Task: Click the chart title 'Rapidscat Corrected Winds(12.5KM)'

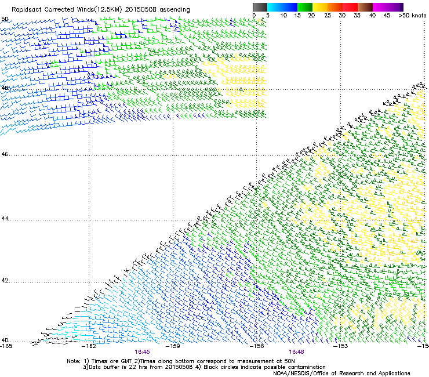Action: [67, 10]
